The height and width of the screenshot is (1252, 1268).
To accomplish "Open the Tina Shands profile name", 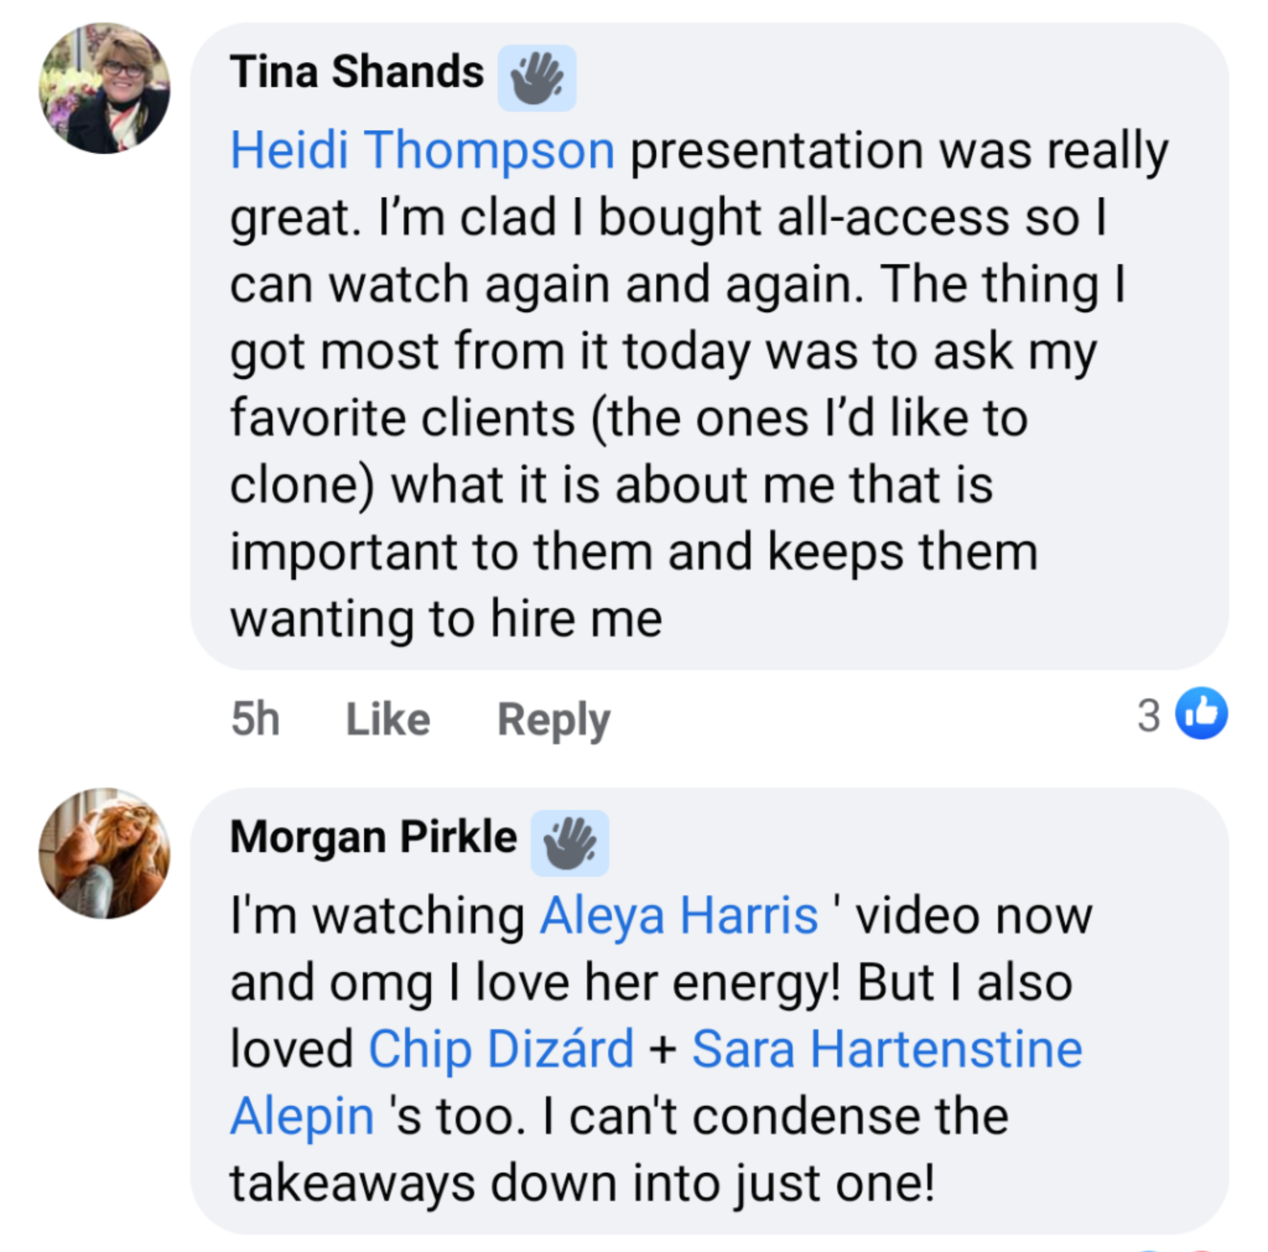I will [x=357, y=72].
